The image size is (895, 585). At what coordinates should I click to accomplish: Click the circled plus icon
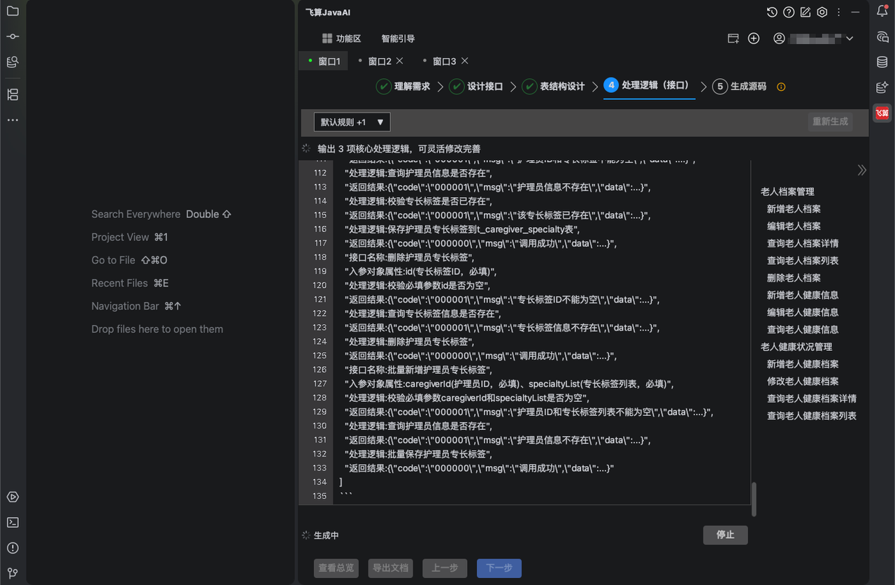coord(754,38)
